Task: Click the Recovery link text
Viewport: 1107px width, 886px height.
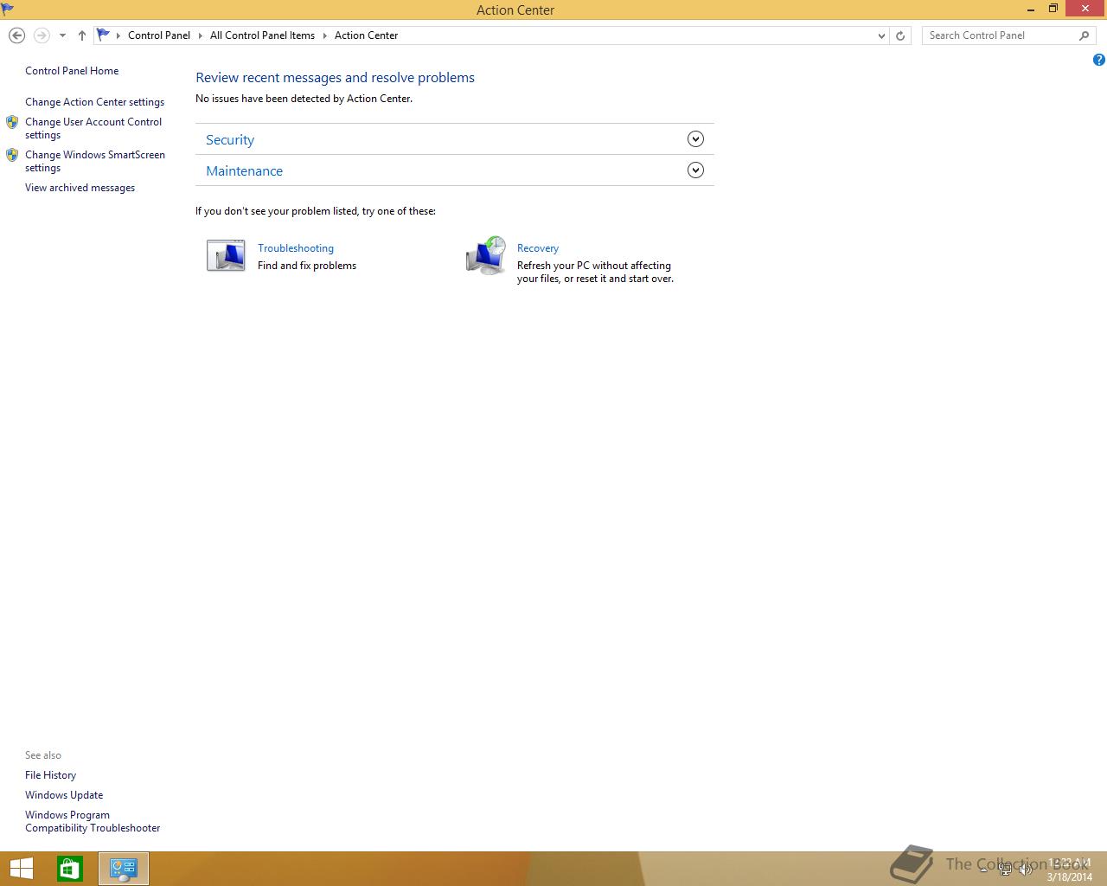Action: (538, 248)
